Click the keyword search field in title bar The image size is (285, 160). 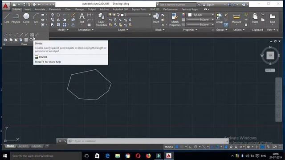point(177,5)
